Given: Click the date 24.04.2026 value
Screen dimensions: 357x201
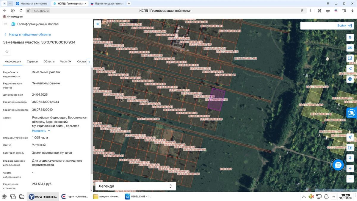Looking at the screenshot, I should [40, 95].
